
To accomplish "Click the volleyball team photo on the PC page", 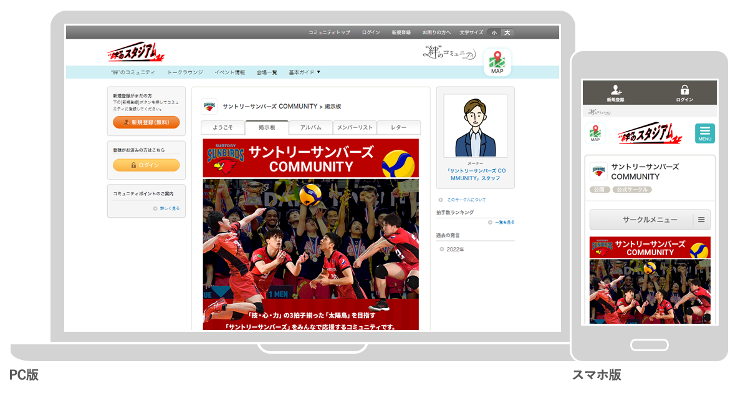I will (x=311, y=240).
